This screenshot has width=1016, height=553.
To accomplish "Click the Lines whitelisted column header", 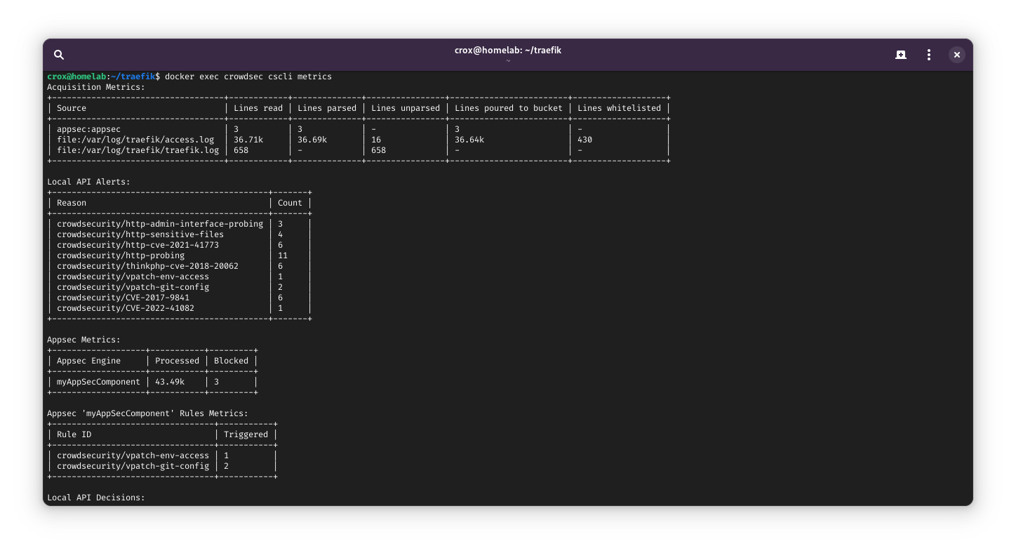I will coord(619,108).
